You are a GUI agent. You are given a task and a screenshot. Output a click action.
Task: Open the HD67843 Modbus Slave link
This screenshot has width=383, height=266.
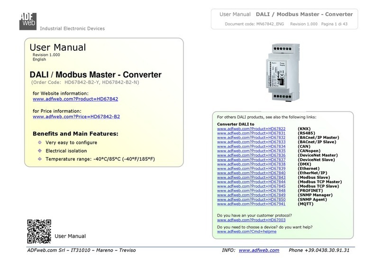[x=251, y=177]
